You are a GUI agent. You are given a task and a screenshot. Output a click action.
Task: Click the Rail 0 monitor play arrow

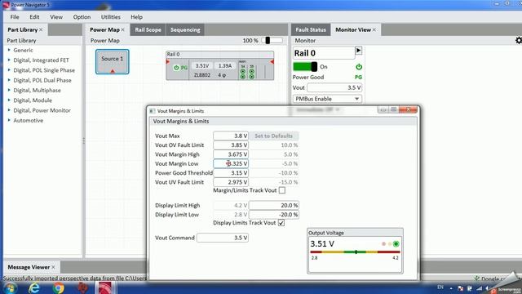click(x=358, y=51)
